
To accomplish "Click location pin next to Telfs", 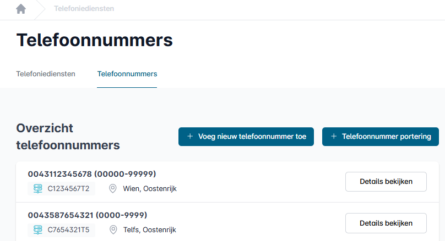I will pos(113,229).
